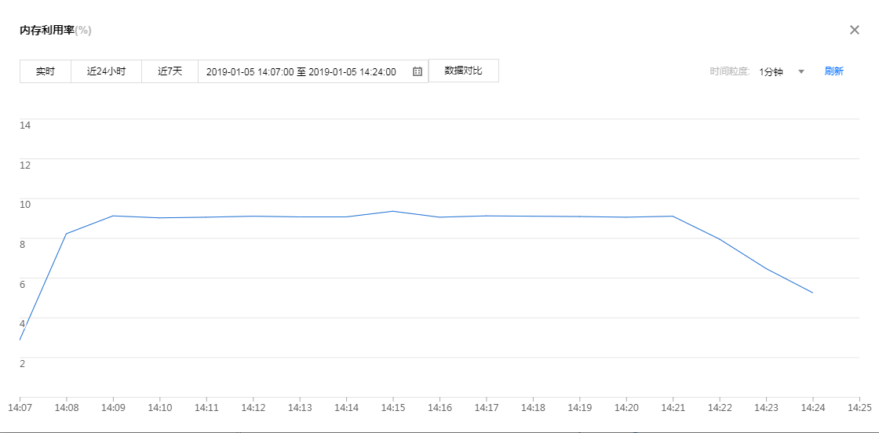
Task: Expand the 时间粒度 dropdown arrow
Action: (801, 71)
